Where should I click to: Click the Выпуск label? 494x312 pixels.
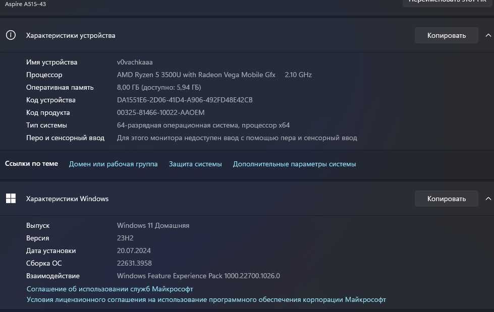pos(38,225)
